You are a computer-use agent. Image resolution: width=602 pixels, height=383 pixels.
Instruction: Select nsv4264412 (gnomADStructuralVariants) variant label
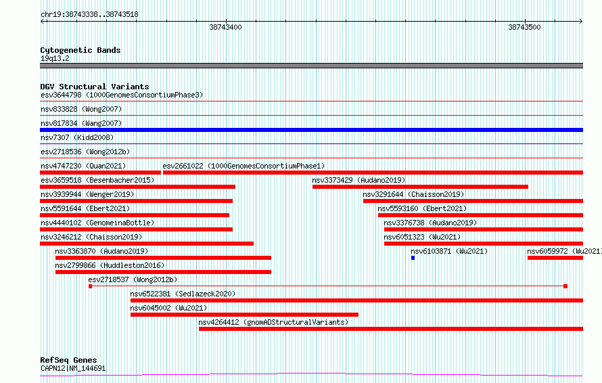coord(273,322)
